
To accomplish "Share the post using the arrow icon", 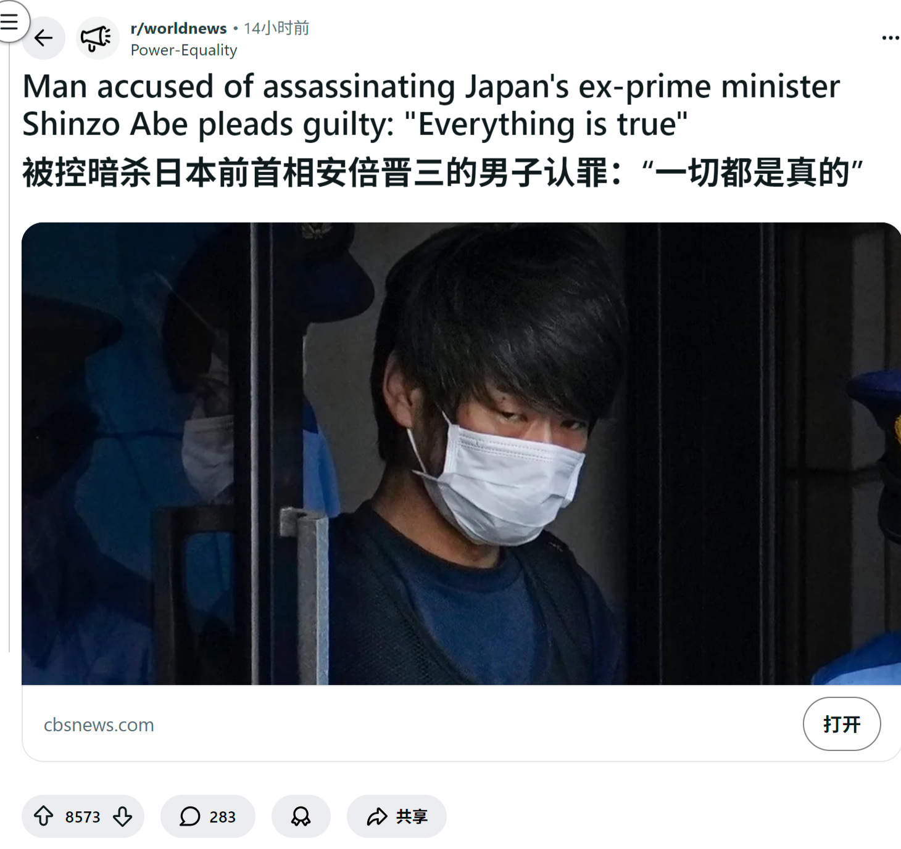I will (x=377, y=816).
